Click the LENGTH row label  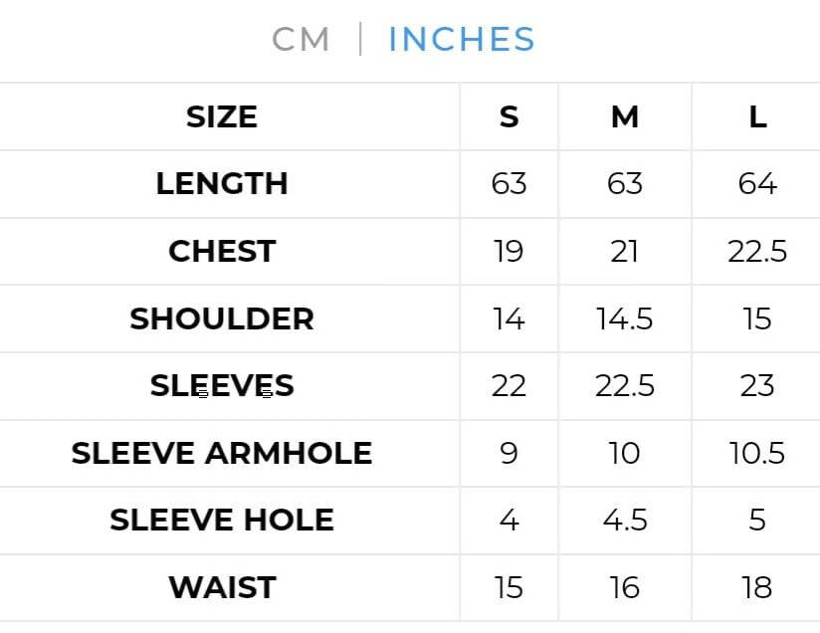tap(222, 184)
